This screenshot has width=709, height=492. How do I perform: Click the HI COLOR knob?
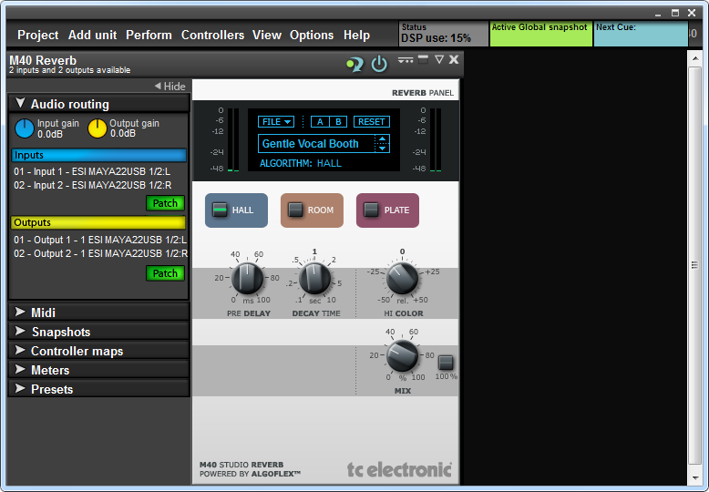click(402, 278)
